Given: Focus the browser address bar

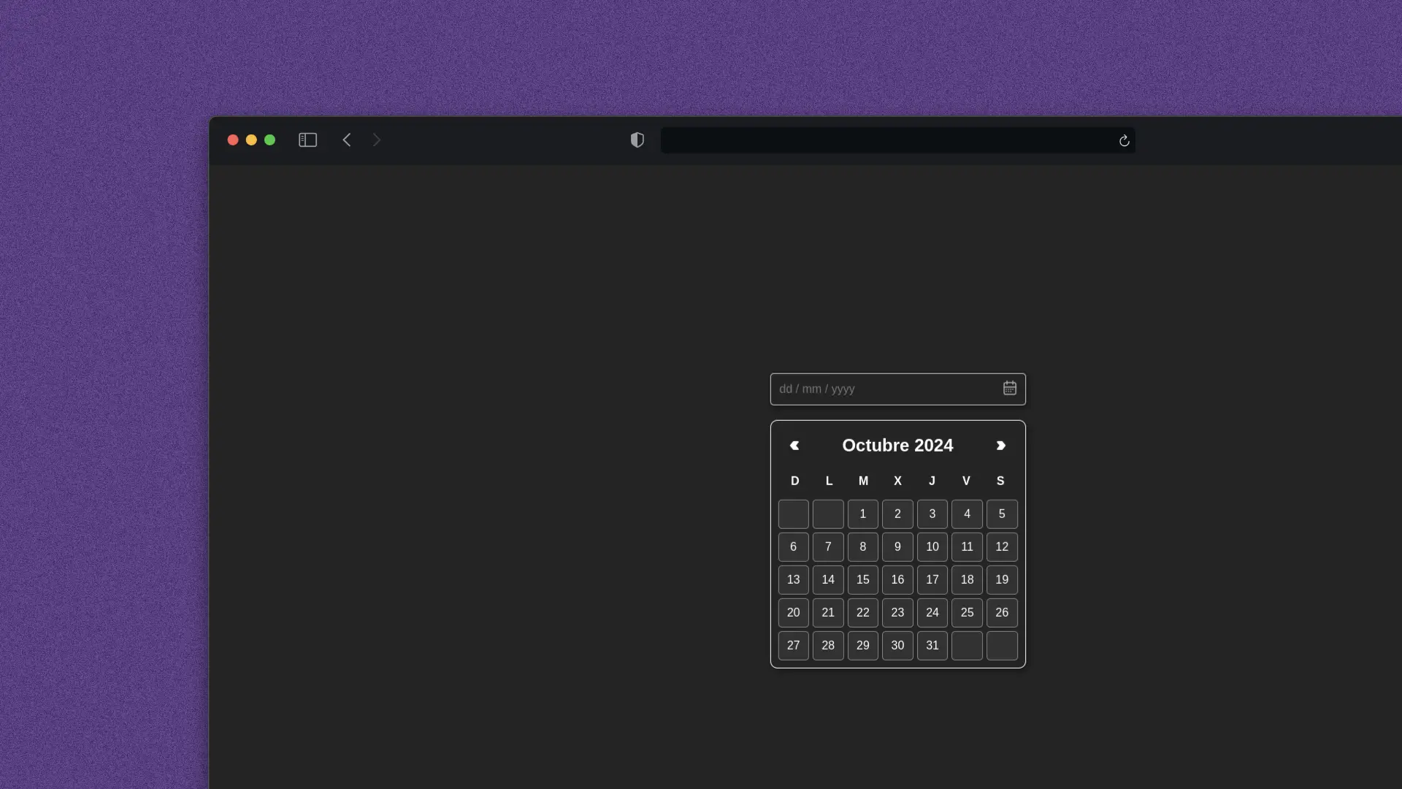Looking at the screenshot, I should tap(897, 140).
